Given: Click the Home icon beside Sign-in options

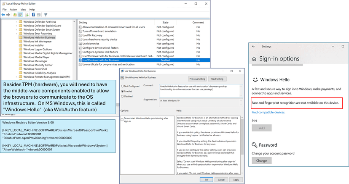Looking at the screenshot, I should pos(254,59).
